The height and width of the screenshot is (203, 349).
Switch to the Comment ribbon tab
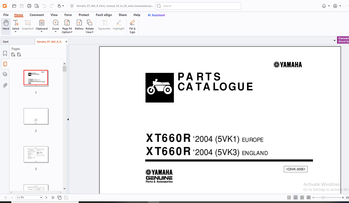(x=37, y=15)
